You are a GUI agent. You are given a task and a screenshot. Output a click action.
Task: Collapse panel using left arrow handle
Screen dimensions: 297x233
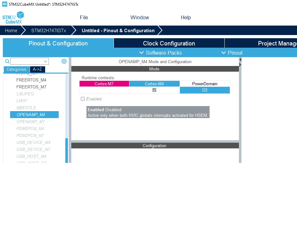[240, 60]
